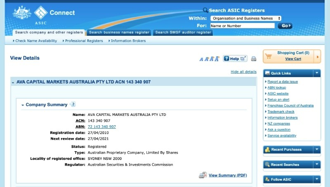Collapse the AVA Capital Markets company section

pos(13,83)
